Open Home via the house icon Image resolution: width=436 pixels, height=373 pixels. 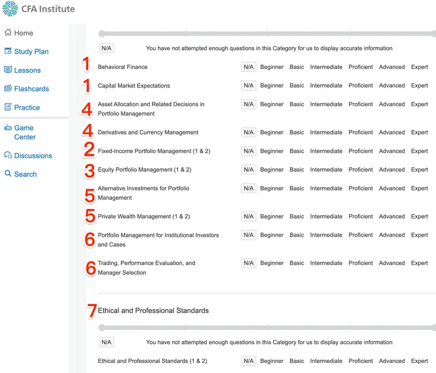pyautogui.click(x=8, y=32)
